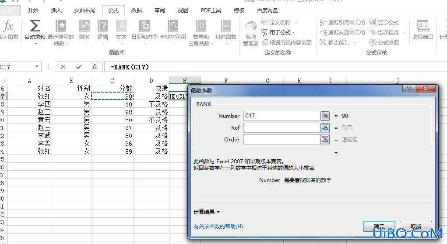This screenshot has height=244, width=447.
Task: Open the Name Manager (名称管理器)
Action: pos(250,34)
